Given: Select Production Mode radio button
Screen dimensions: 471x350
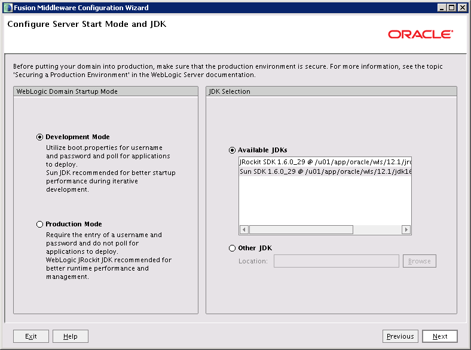Looking at the screenshot, I should coord(40,224).
